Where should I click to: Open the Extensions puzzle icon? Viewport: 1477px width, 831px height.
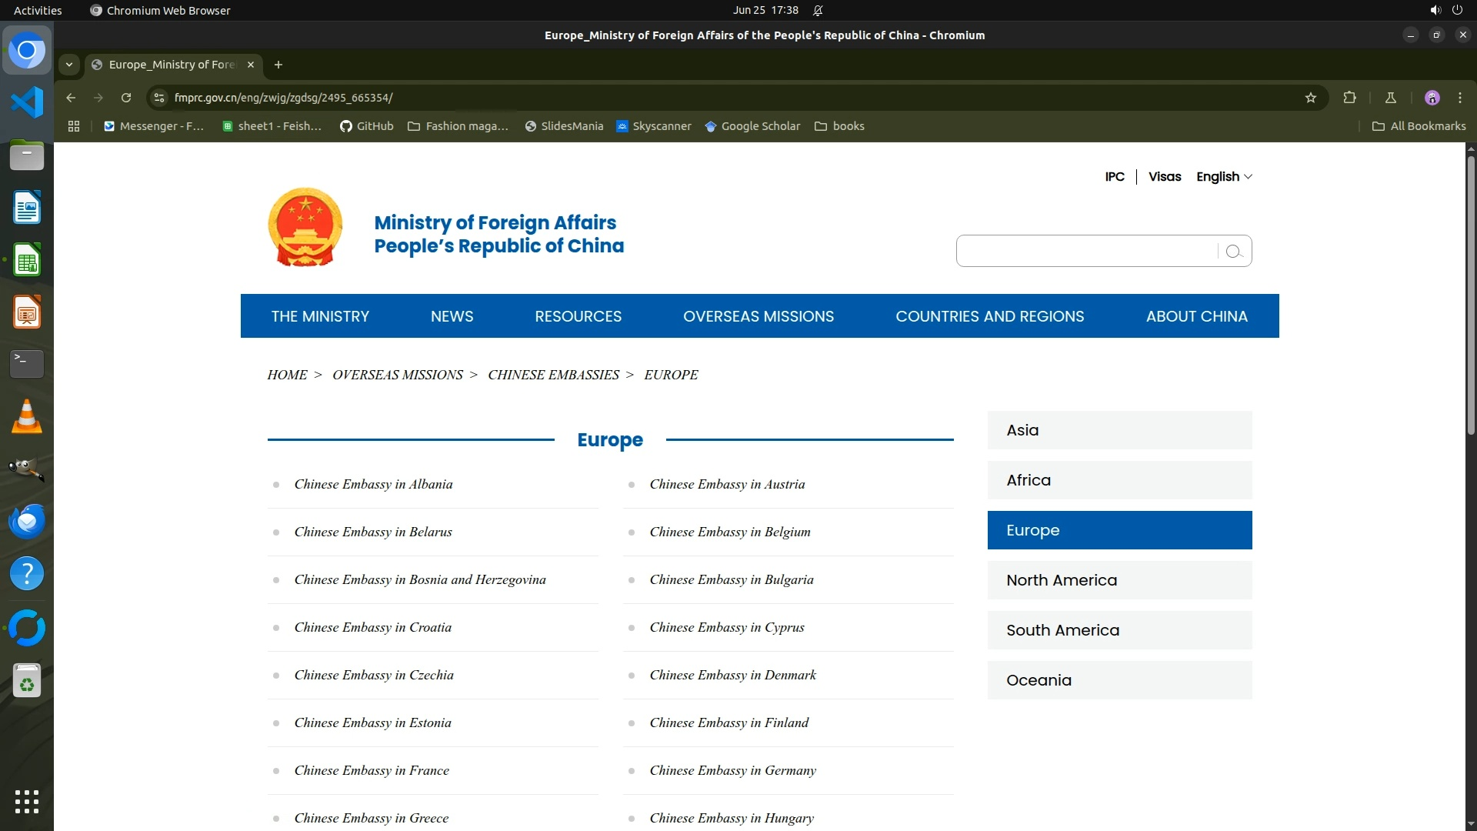[1349, 98]
